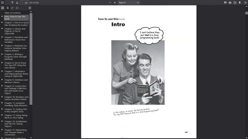Open Chapter 4 Methods Use Instance Variables
This screenshot has width=248, height=139.
(x=15, y=48)
